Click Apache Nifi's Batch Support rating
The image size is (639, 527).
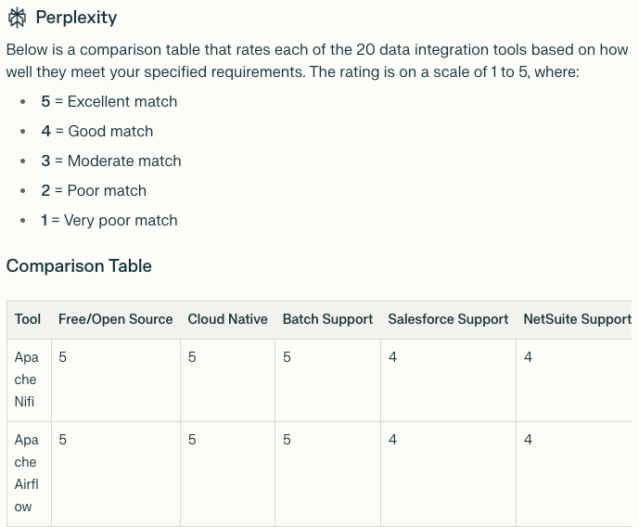(x=287, y=357)
